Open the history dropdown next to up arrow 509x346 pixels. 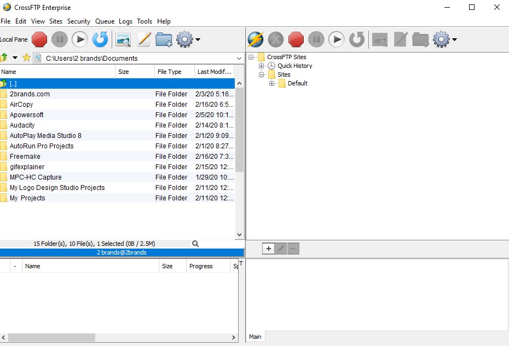coord(15,58)
